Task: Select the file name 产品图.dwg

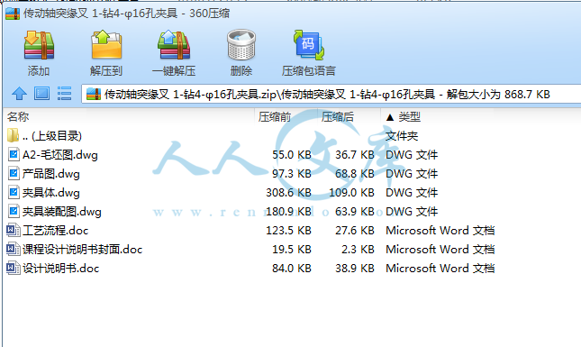Action: (x=50, y=174)
